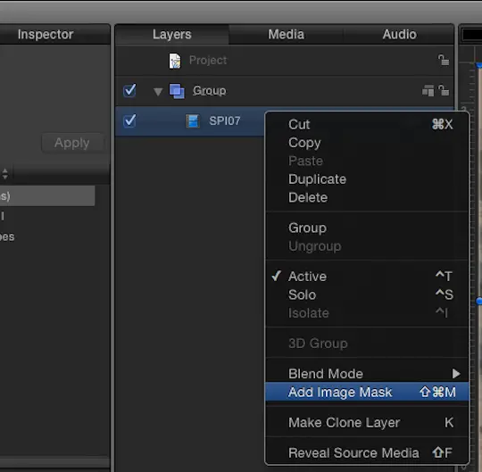Image resolution: width=482 pixels, height=472 pixels.
Task: Choose Paste from the context menu
Action: 367,161
